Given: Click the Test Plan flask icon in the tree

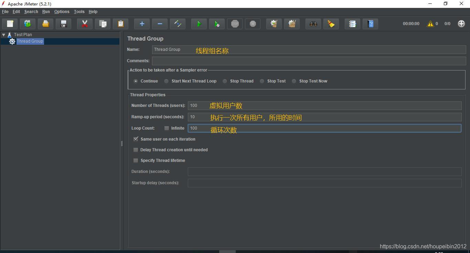Looking at the screenshot, I should (9, 35).
